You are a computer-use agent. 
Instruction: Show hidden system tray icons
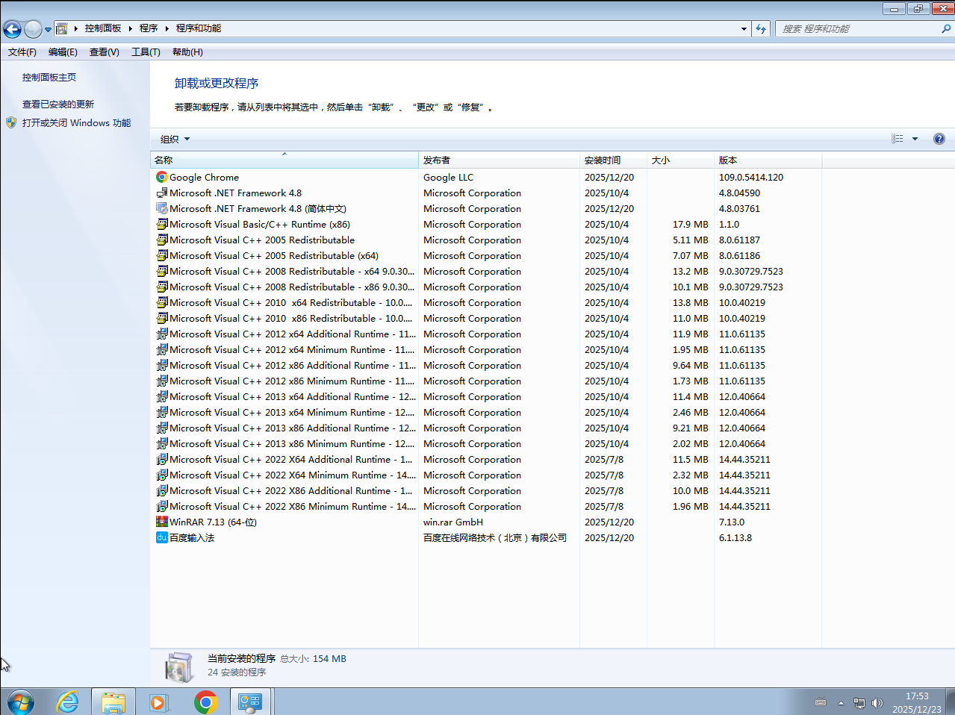point(841,703)
